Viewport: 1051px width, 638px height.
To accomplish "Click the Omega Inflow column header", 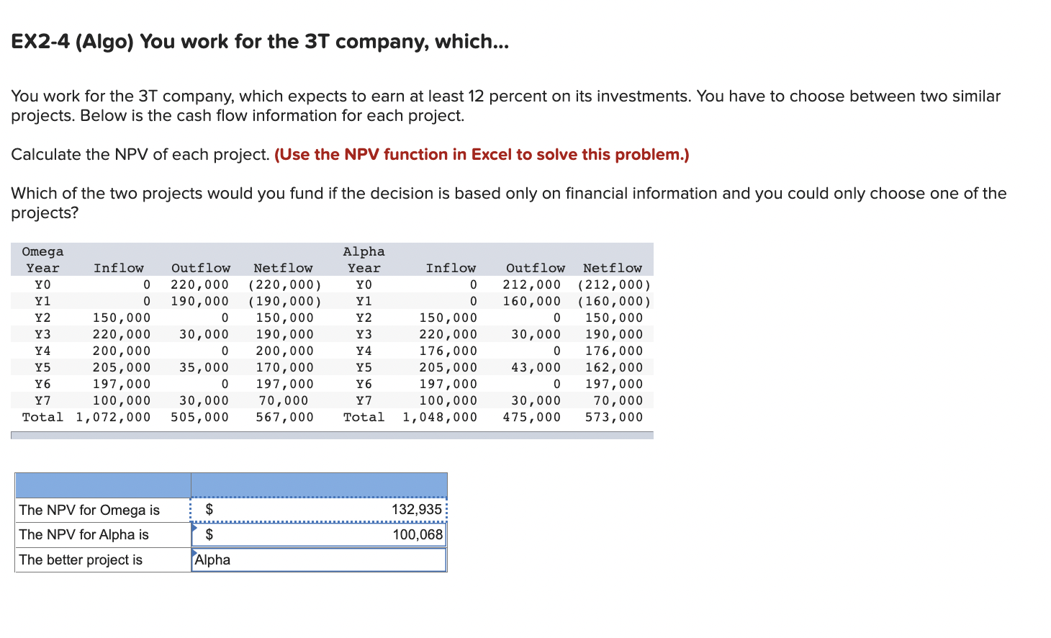I will point(119,267).
